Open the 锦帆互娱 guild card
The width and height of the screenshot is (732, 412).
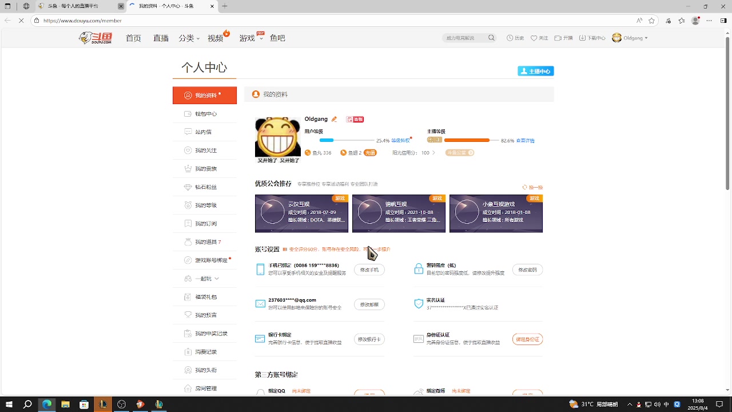[399, 213]
